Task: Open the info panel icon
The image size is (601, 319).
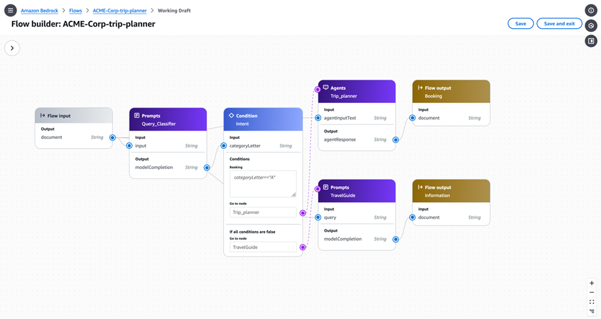Action: (591, 10)
